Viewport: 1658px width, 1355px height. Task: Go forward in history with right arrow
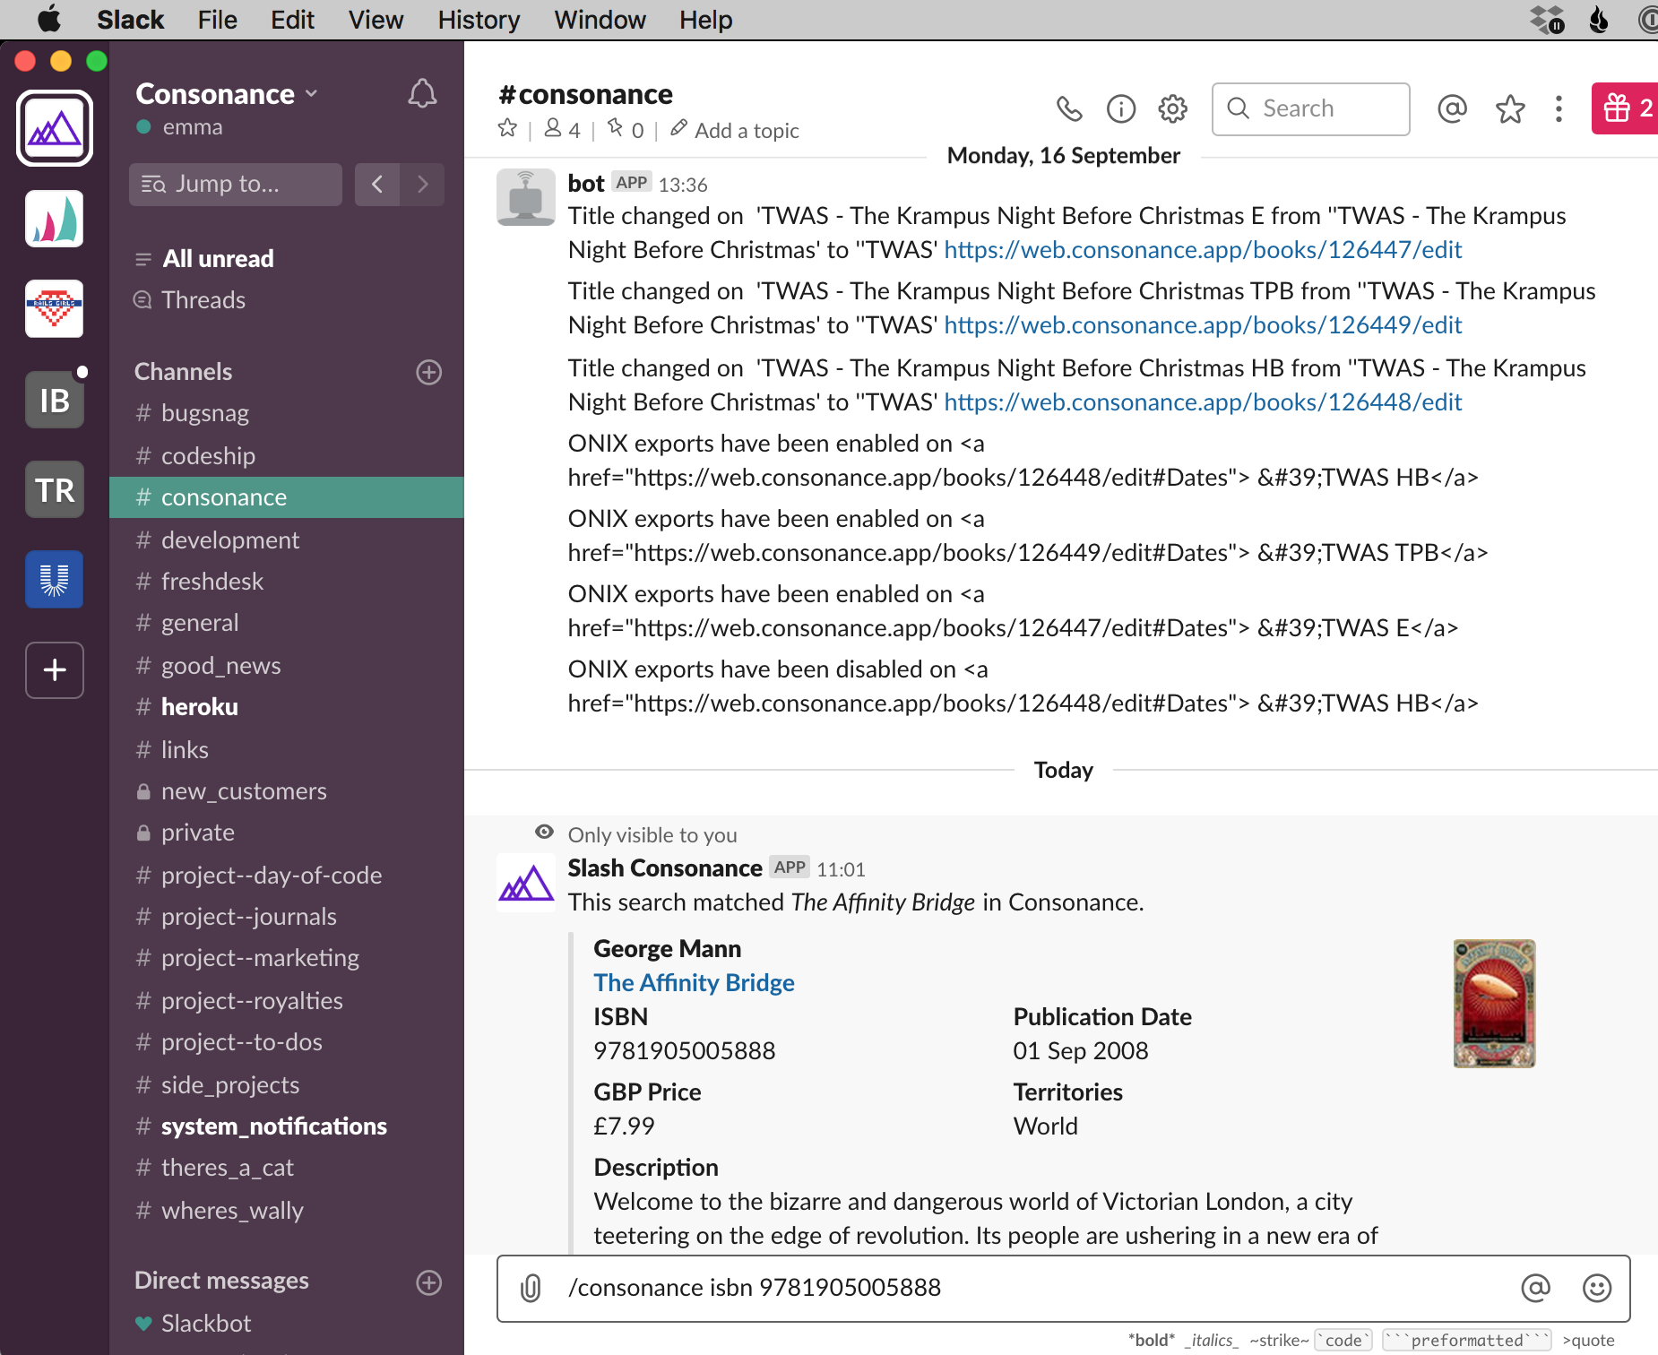[422, 184]
